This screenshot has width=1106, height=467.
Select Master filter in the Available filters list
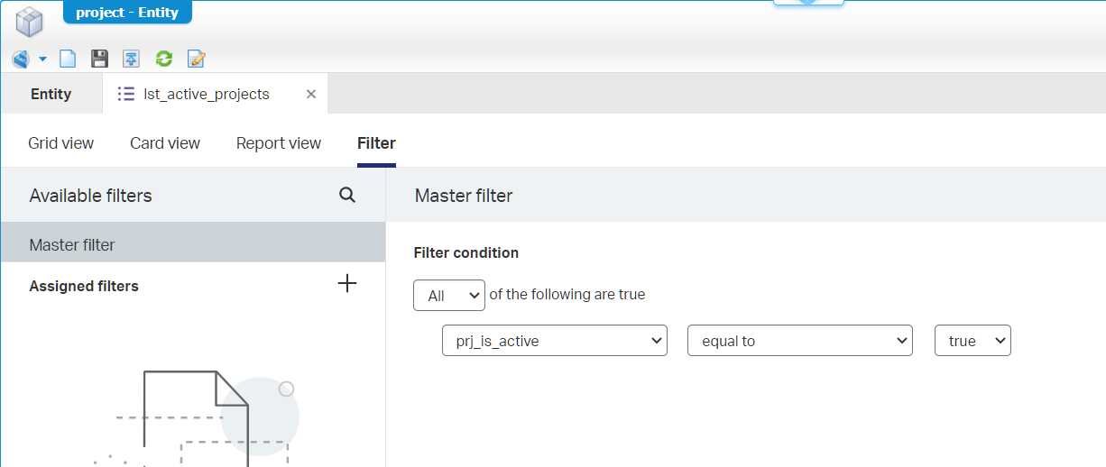coord(193,244)
